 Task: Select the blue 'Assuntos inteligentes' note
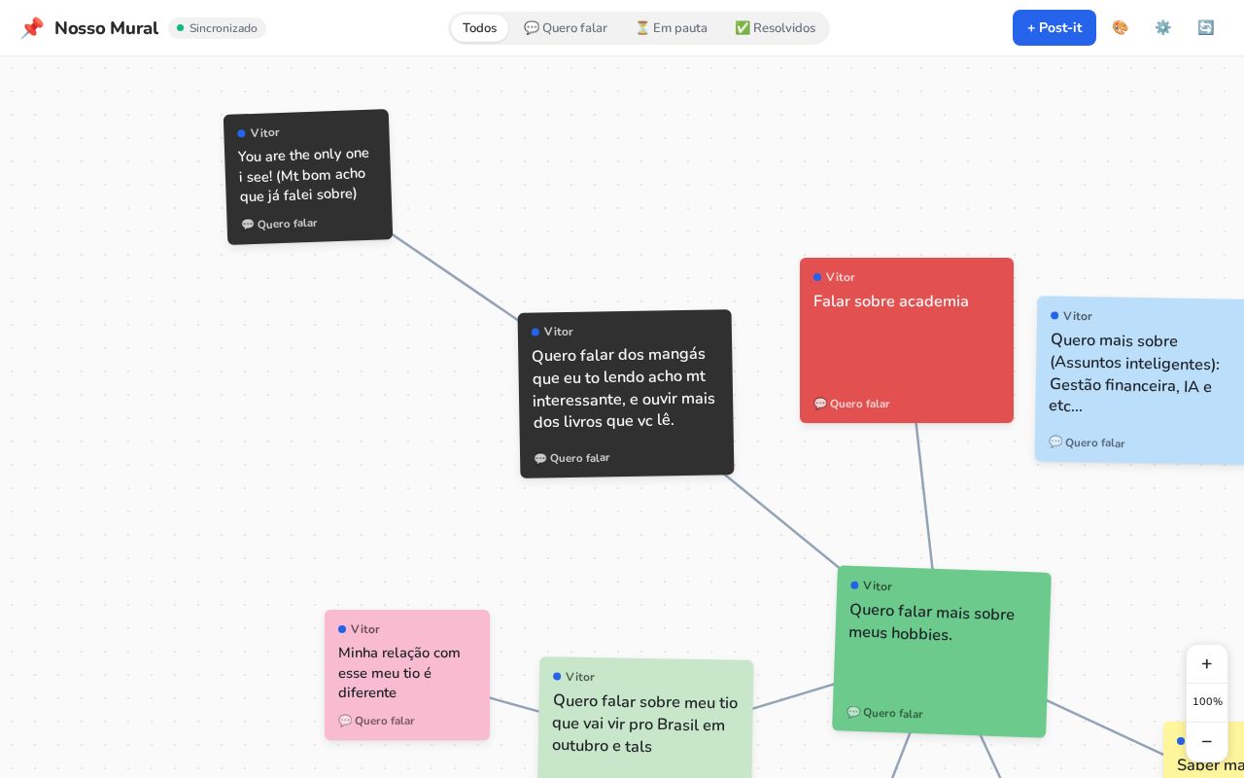(x=1140, y=380)
